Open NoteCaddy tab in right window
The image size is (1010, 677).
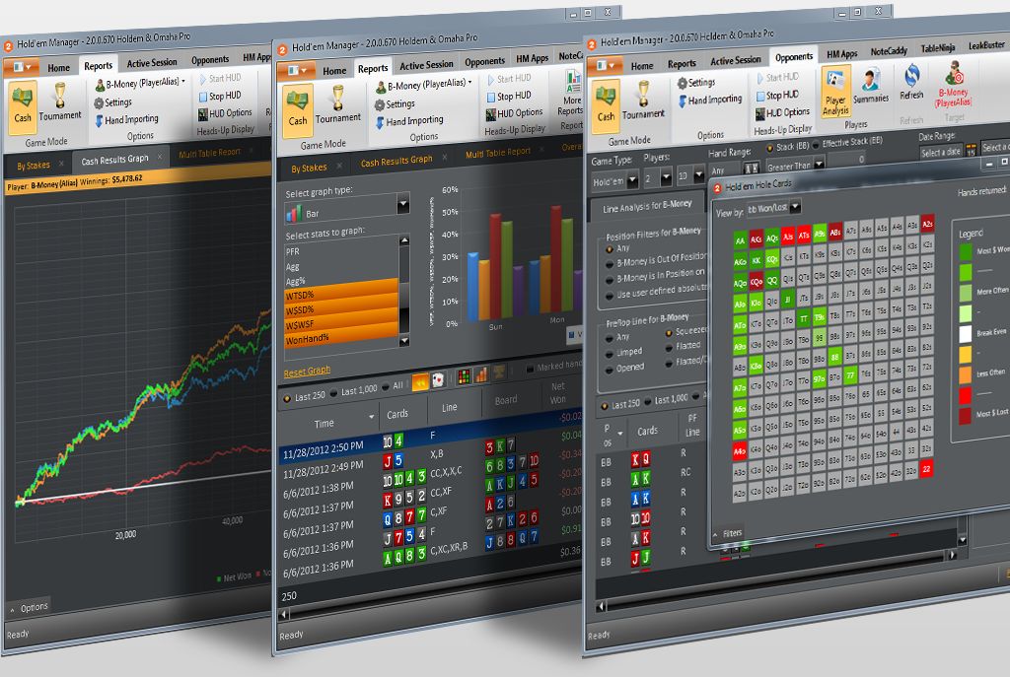pos(889,51)
